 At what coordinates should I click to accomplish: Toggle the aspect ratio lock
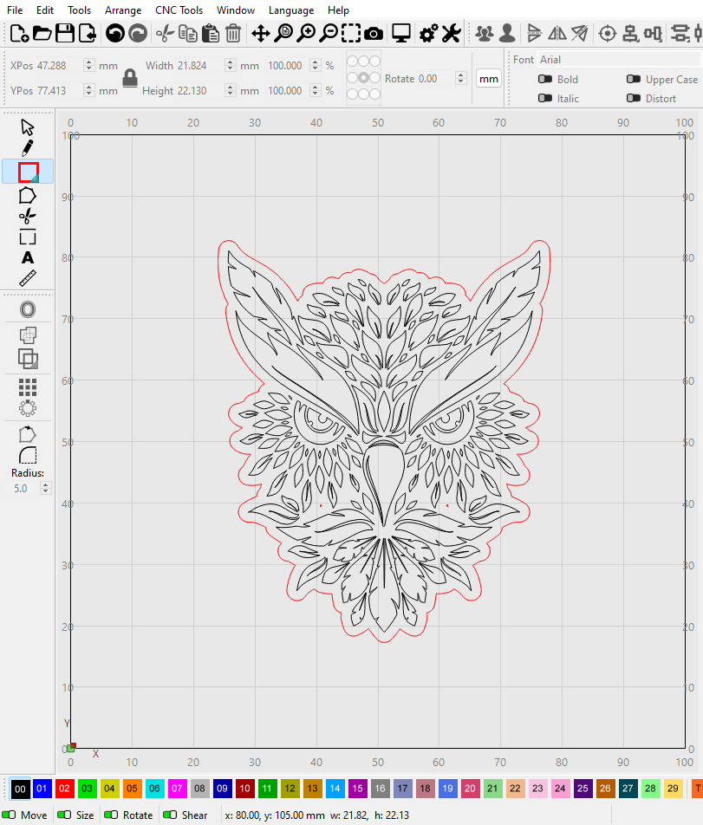coord(130,78)
